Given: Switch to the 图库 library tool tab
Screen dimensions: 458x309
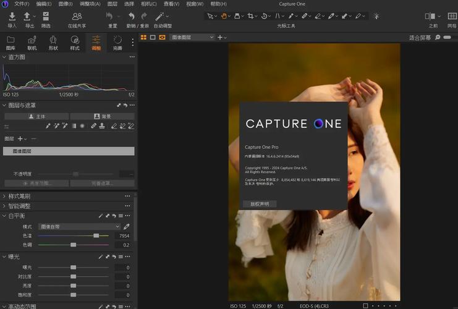Looking at the screenshot, I should (11, 43).
